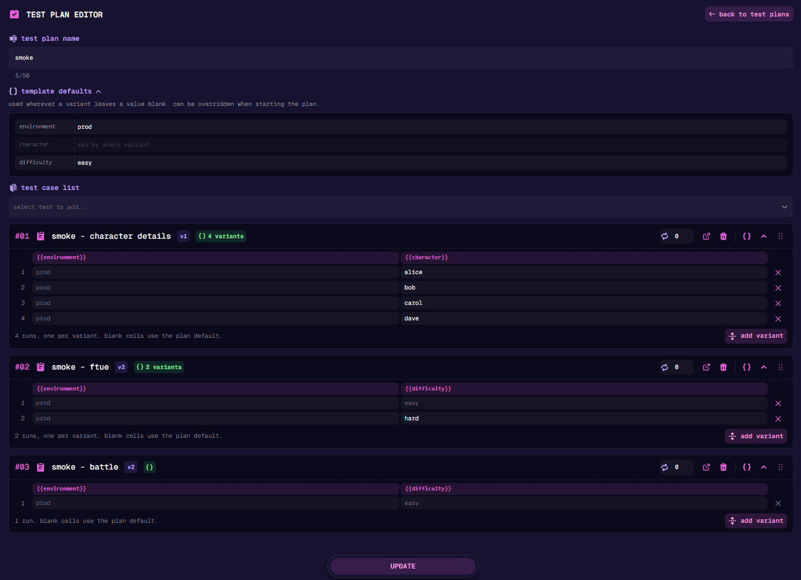Edit the hard difficulty cell
The image size is (801, 580).
pos(584,418)
